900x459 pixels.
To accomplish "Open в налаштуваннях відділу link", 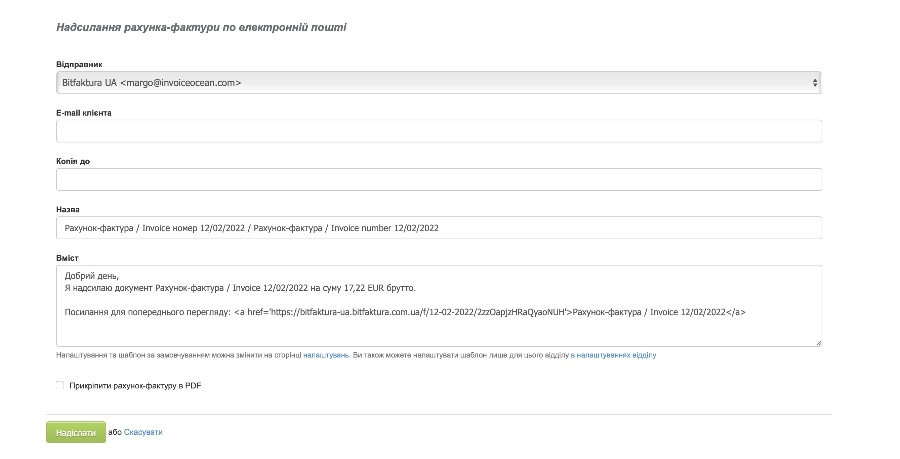I will 613,355.
